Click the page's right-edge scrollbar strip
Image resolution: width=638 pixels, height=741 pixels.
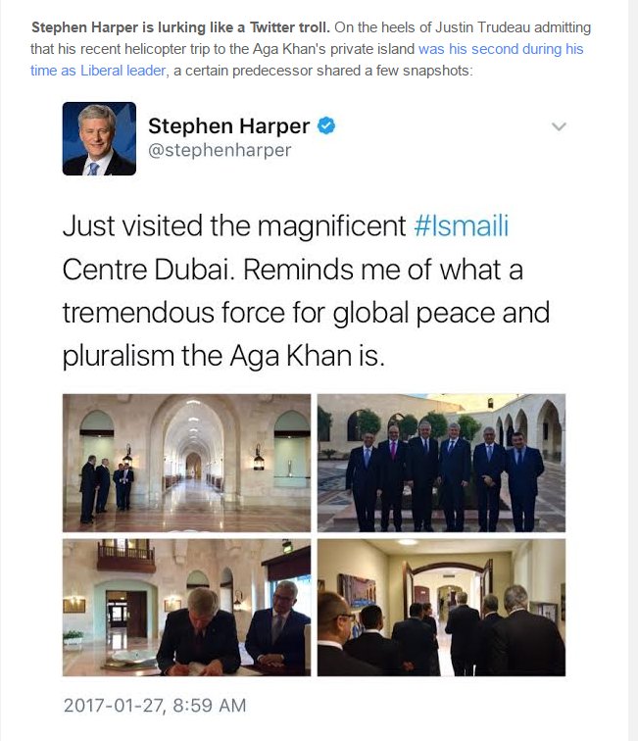pyautogui.click(x=633, y=370)
